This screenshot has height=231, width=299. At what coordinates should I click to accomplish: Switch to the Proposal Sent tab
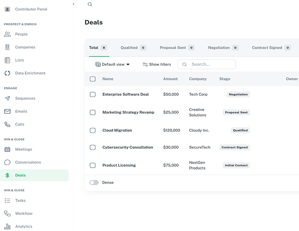click(177, 47)
